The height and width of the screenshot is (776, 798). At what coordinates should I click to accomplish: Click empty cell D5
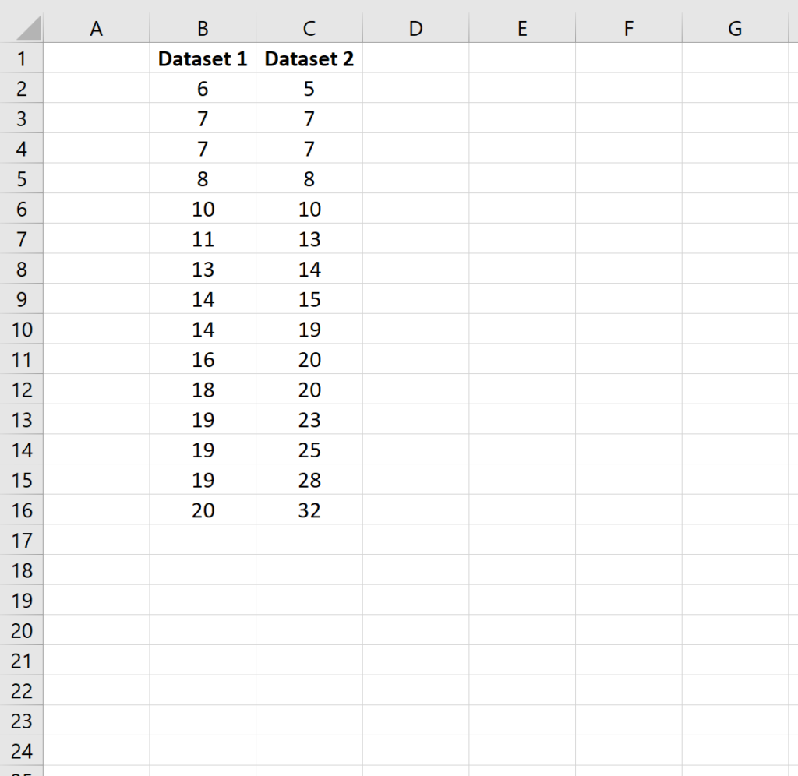(415, 178)
